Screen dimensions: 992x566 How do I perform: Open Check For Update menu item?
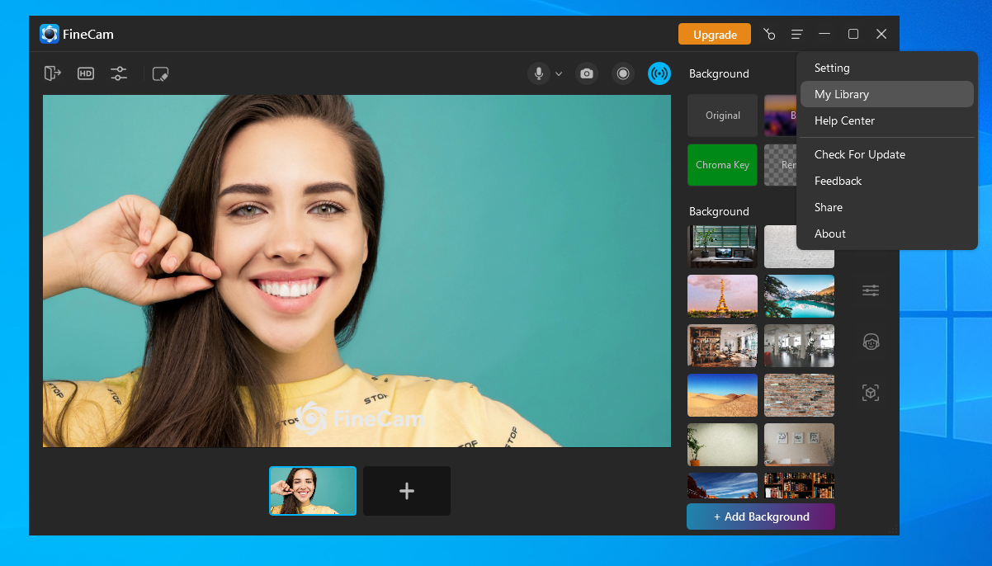[859, 154]
